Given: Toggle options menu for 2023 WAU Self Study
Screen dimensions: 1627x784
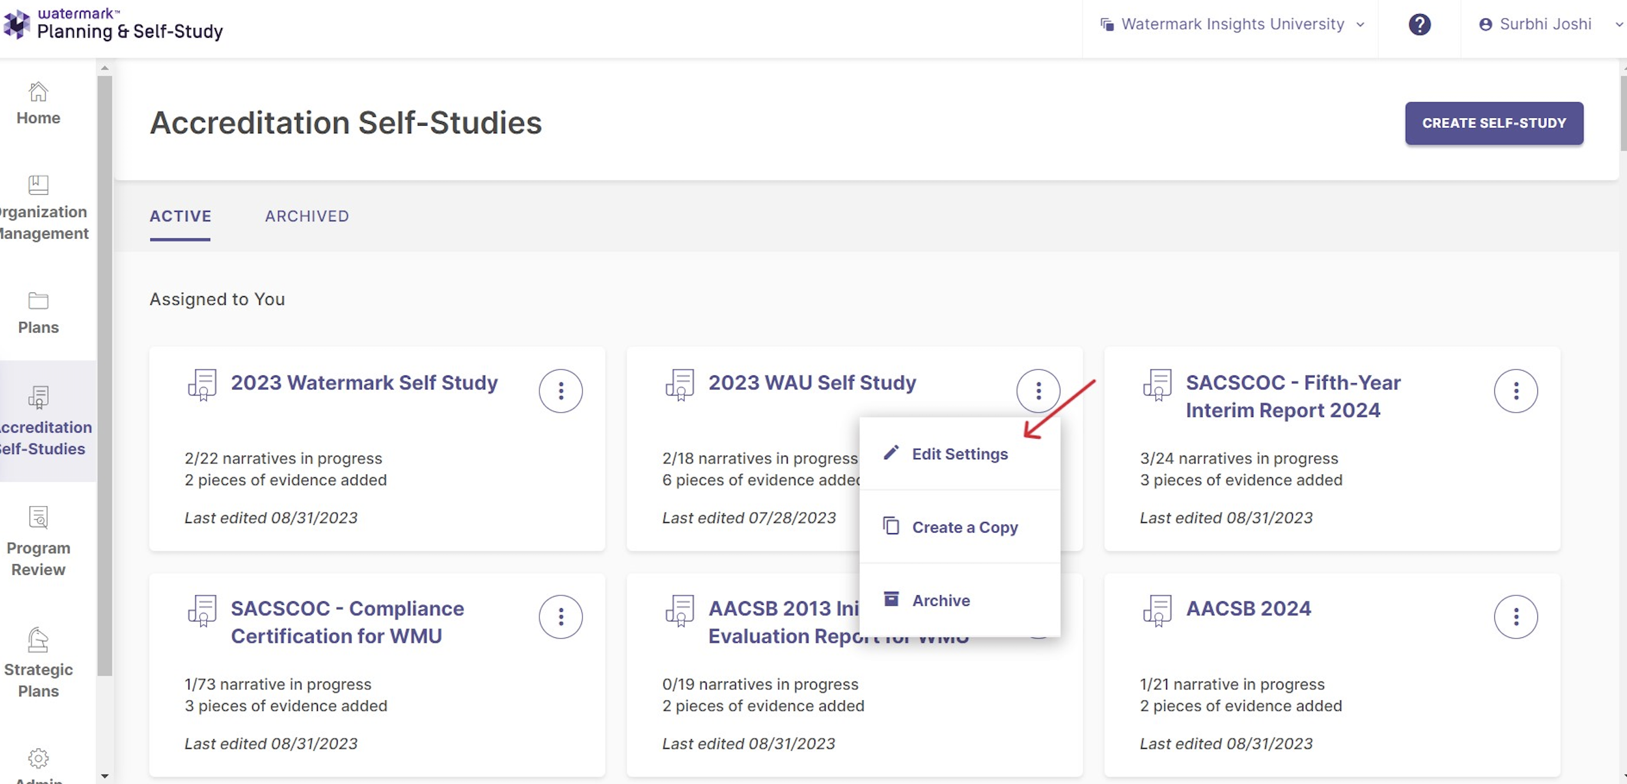Looking at the screenshot, I should (x=1038, y=390).
